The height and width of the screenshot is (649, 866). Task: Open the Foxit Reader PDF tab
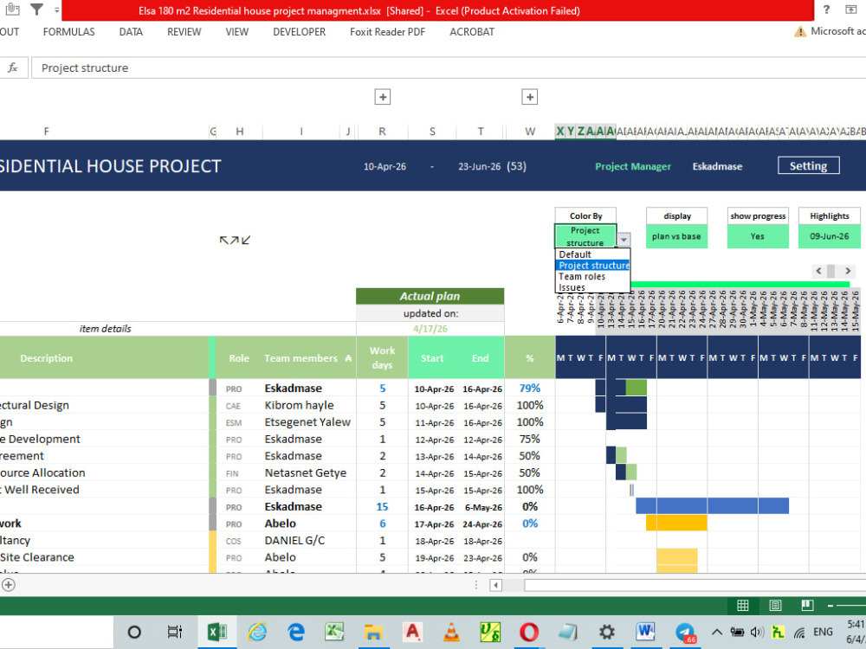[388, 32]
